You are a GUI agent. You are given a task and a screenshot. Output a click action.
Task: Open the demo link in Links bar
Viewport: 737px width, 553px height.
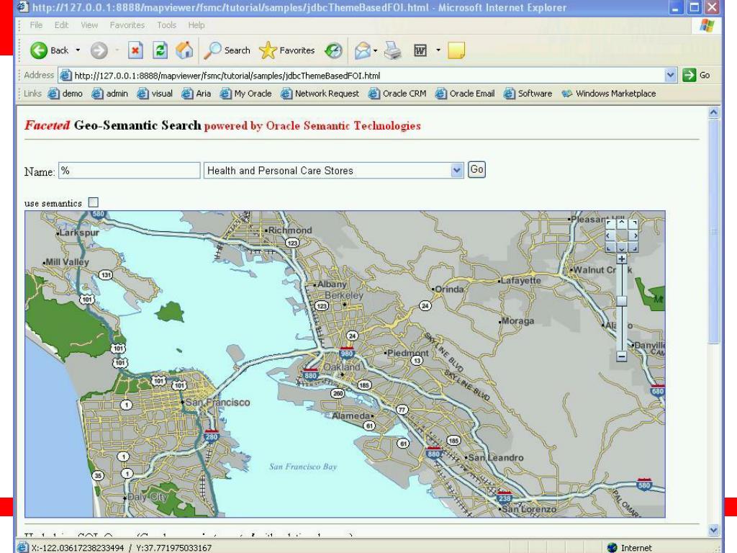click(x=65, y=94)
